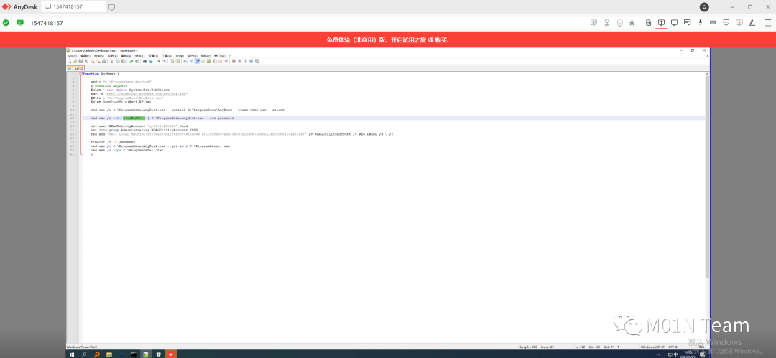
Task: Open AnyDesk chat icon
Action: 687,23
